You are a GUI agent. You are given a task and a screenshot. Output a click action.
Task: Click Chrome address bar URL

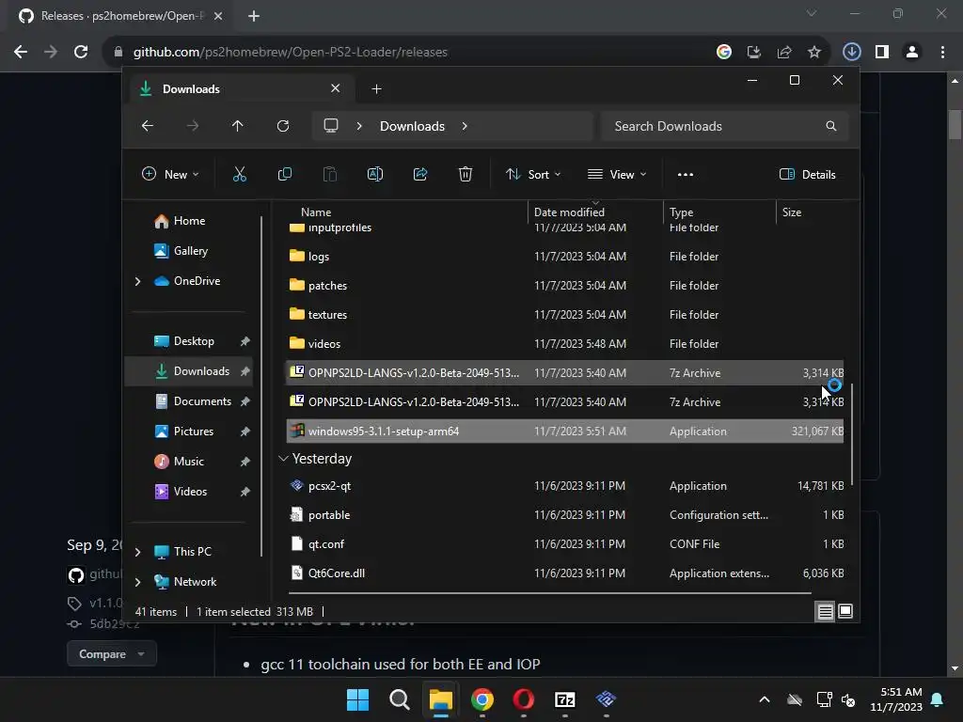pos(290,53)
